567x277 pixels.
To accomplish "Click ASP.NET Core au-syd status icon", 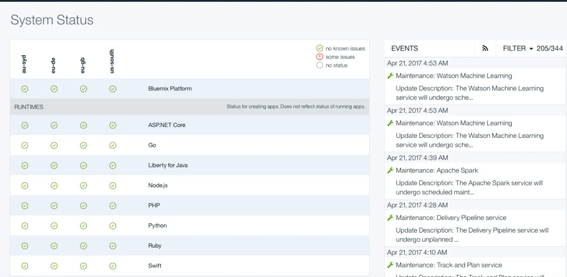I will (24, 125).
